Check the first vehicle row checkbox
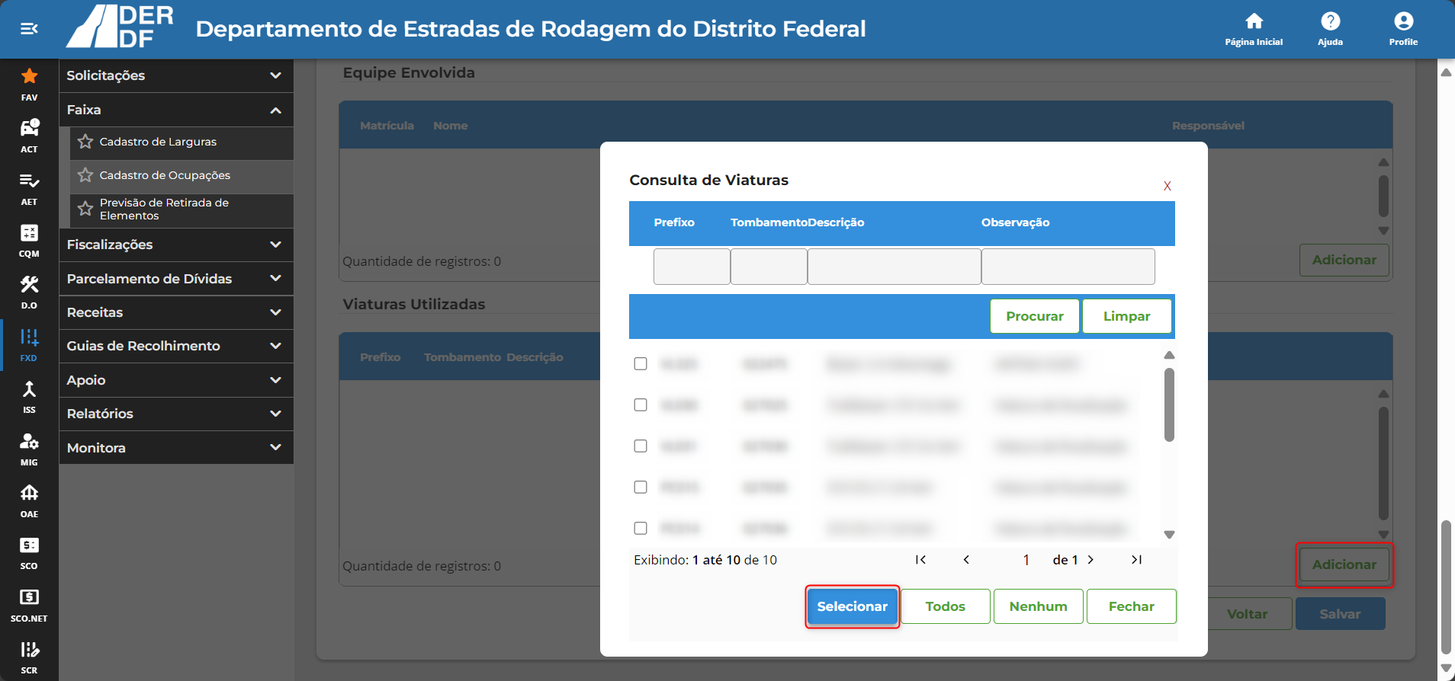 [641, 364]
